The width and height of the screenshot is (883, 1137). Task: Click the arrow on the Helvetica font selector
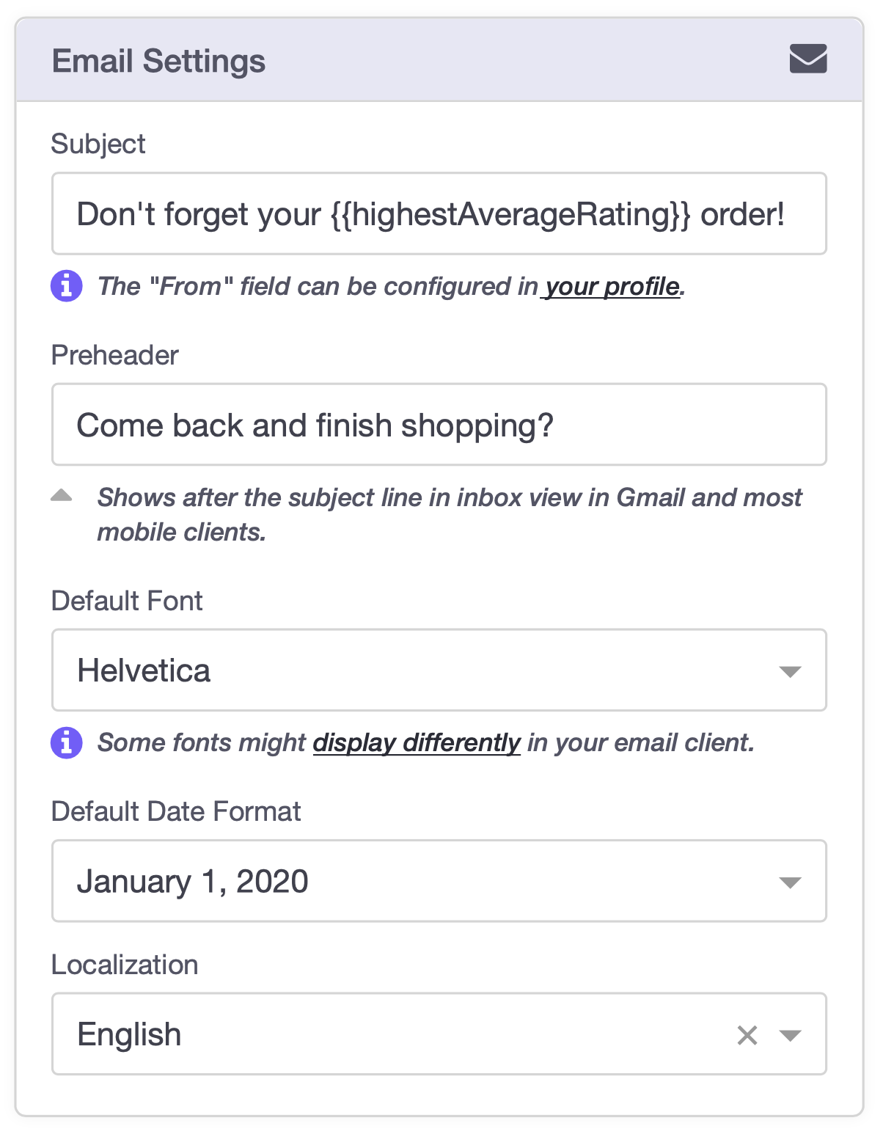coord(790,672)
